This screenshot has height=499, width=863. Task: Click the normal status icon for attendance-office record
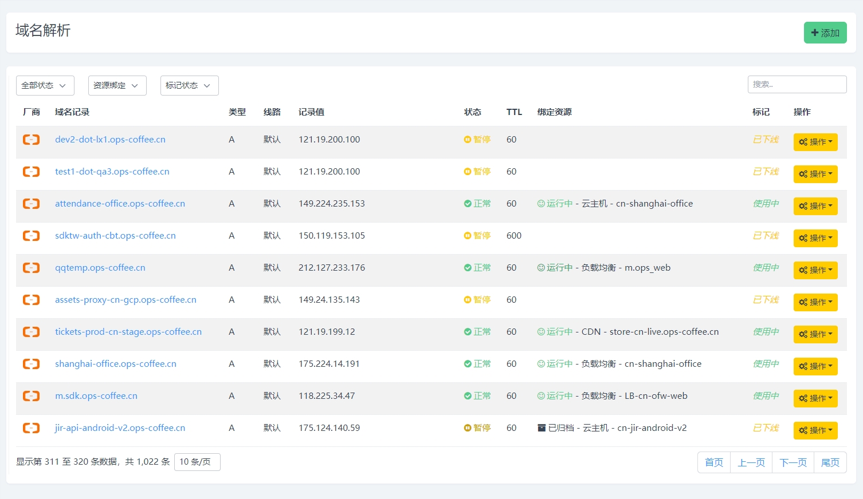[x=468, y=204]
